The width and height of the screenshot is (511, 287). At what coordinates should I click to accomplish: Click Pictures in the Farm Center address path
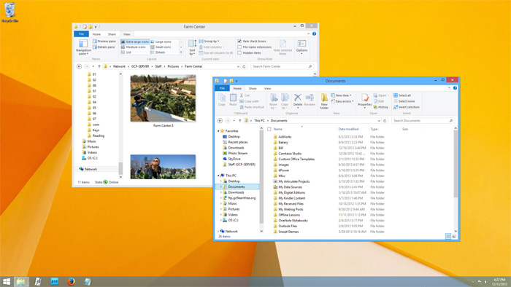pos(173,66)
